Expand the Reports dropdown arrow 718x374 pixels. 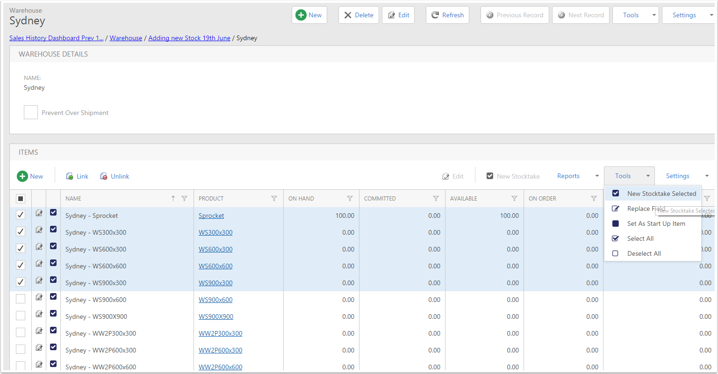(597, 176)
